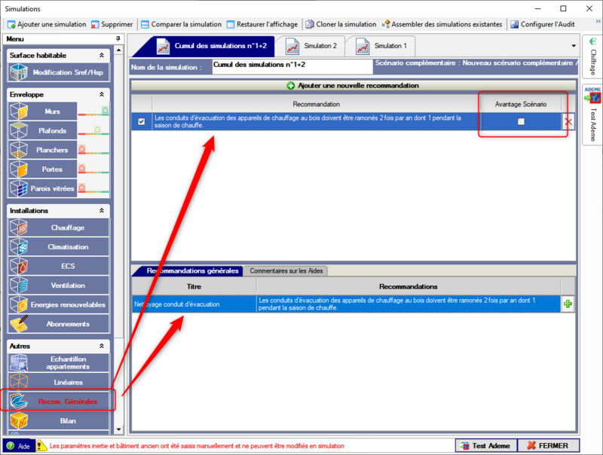
Task: Collapse the Enveloppe section
Action: tap(102, 95)
